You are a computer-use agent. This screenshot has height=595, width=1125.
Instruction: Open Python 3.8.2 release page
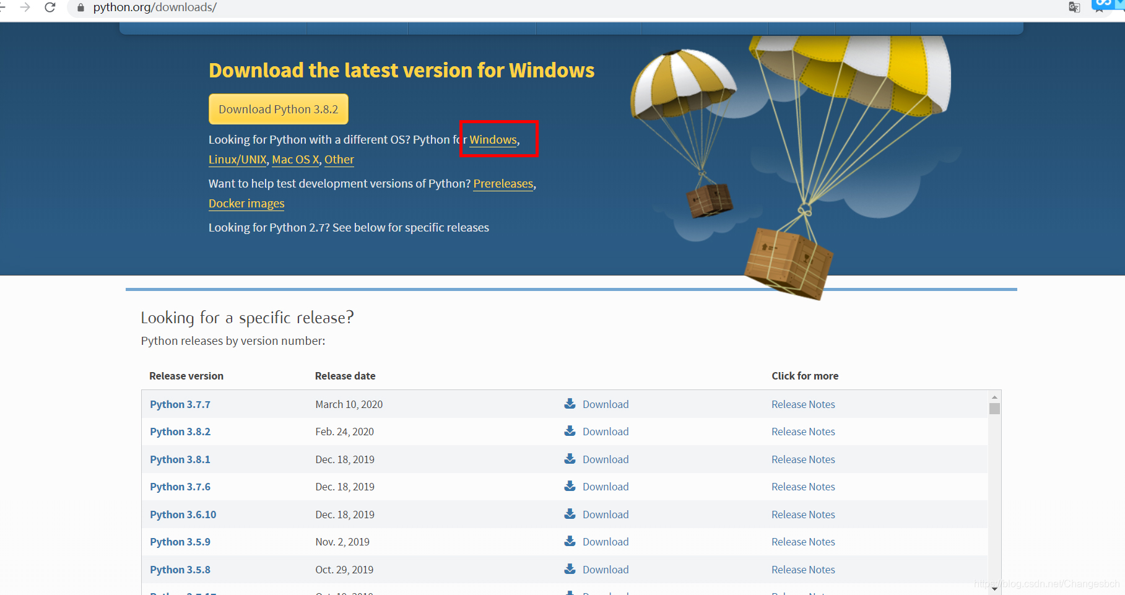[x=180, y=432]
